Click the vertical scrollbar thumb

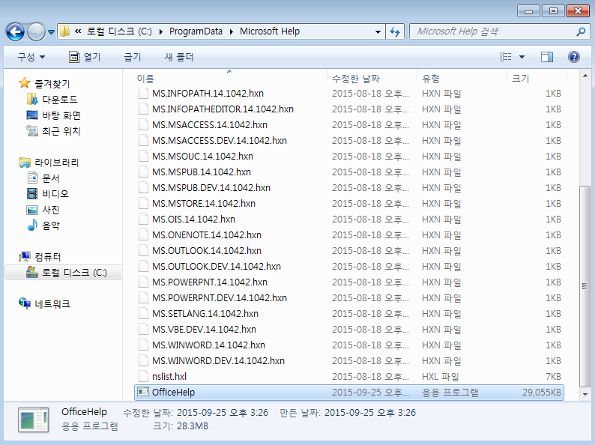[x=585, y=286]
